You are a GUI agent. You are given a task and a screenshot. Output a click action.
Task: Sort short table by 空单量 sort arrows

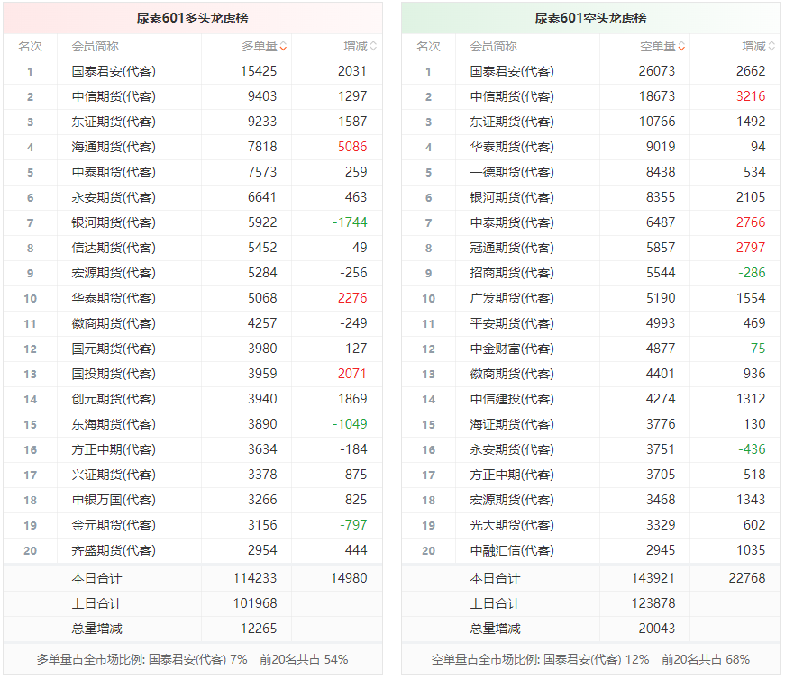[x=681, y=47]
